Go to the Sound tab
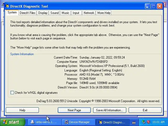This screenshot has width=168, height=126. coord(54,13)
